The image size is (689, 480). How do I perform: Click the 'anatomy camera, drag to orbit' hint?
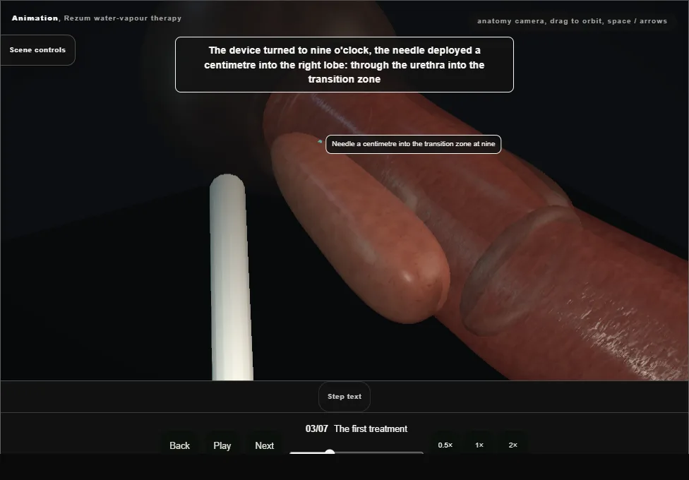572,21
